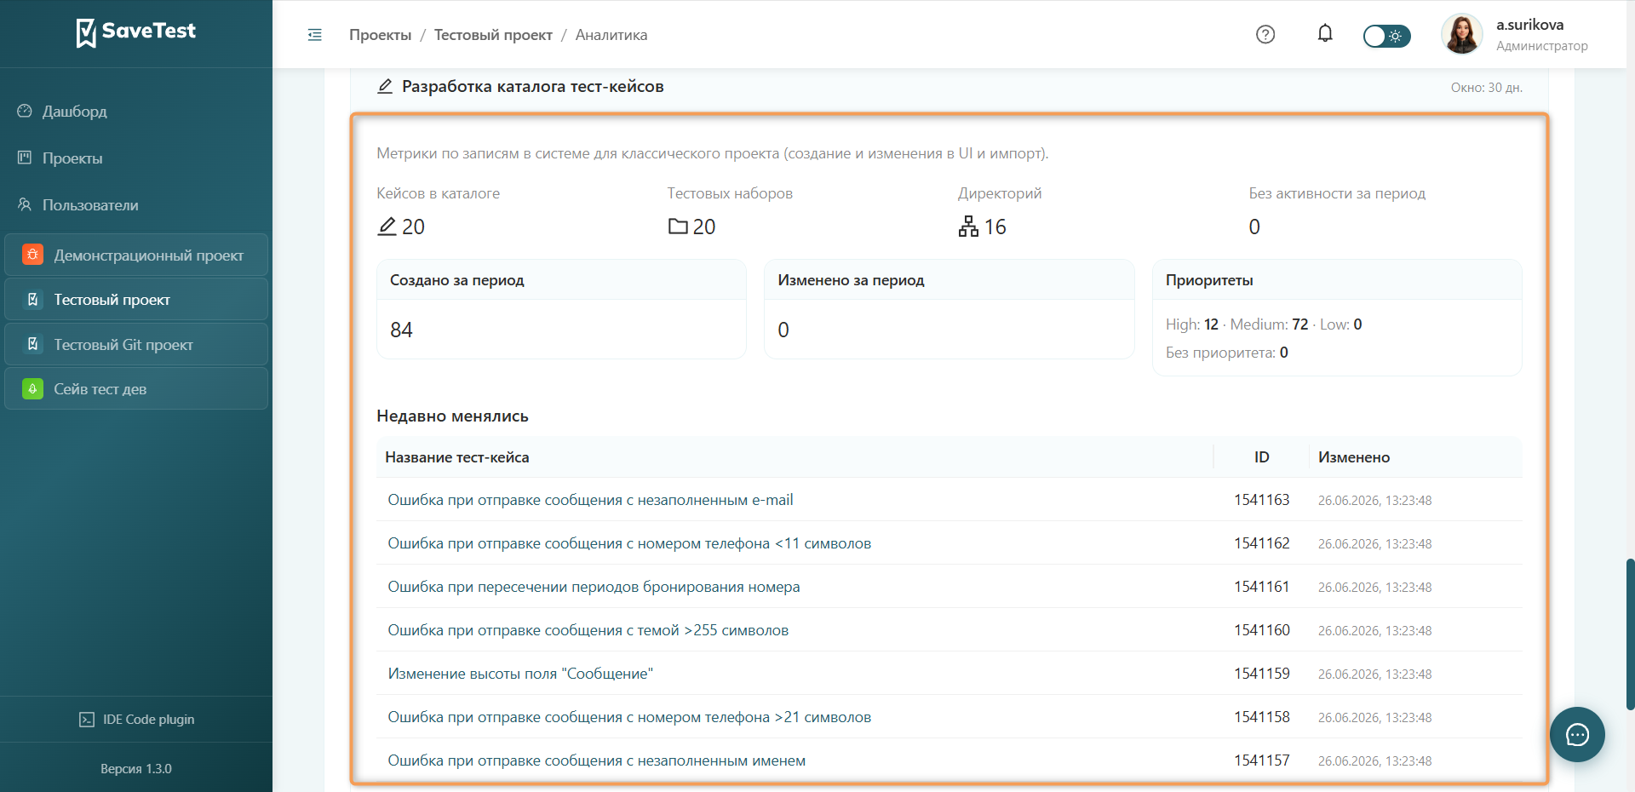Open test case with телефона <11 символов
Screen dimensions: 1635x792
click(x=629, y=543)
